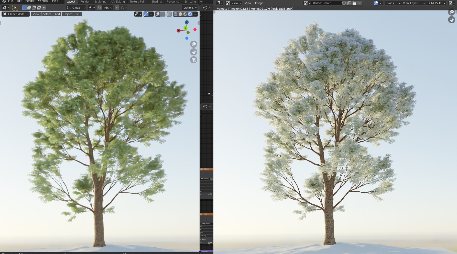
Task: Expand the Slot 7 render slot dropdown
Action: tap(393, 3)
